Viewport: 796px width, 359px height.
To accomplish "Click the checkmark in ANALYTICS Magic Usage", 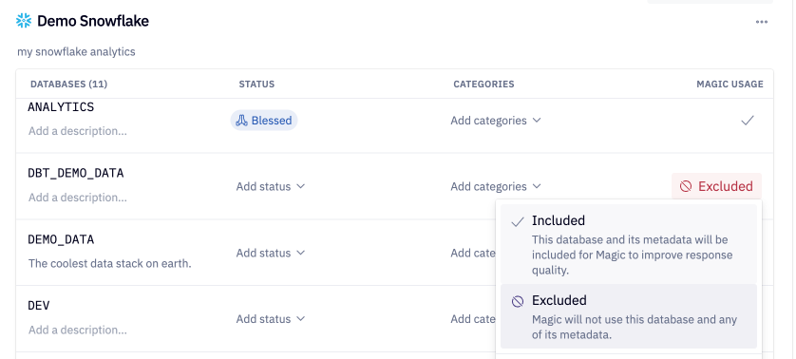I will (748, 121).
